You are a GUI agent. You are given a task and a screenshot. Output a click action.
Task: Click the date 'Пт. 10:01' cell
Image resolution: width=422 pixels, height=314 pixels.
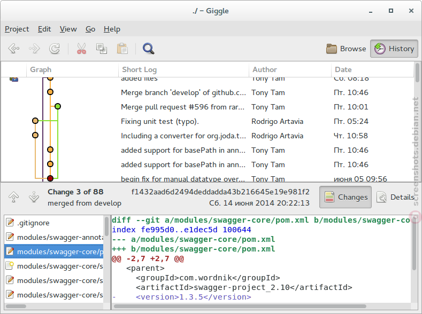tap(351, 107)
